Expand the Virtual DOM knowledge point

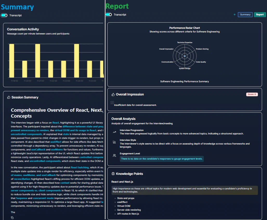tap(123, 206)
